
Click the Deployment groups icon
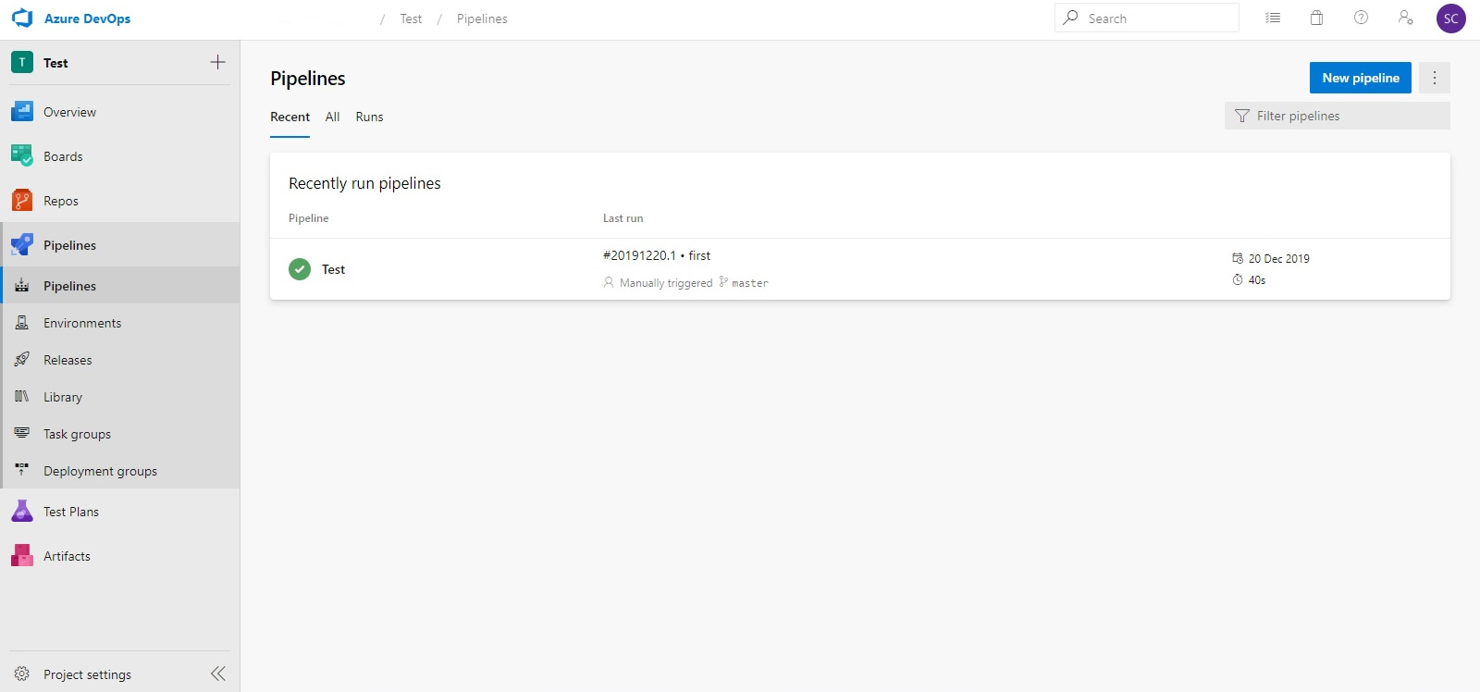[22, 470]
